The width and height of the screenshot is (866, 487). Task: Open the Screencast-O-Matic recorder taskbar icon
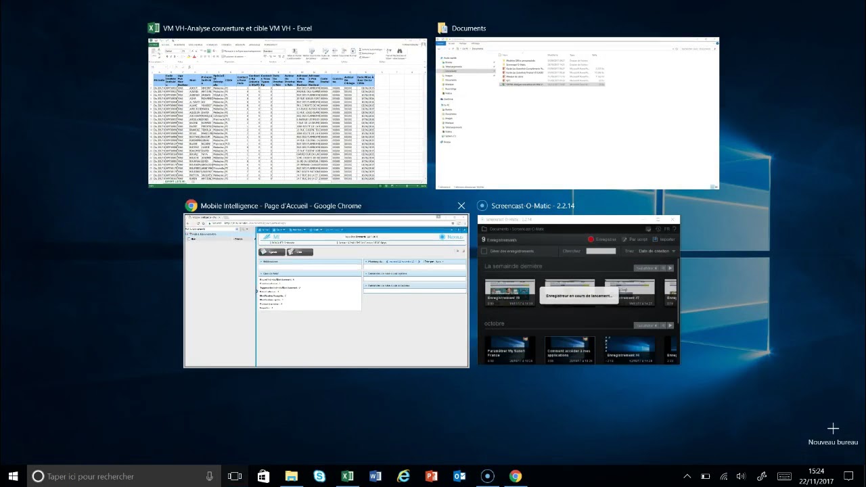[x=487, y=476]
